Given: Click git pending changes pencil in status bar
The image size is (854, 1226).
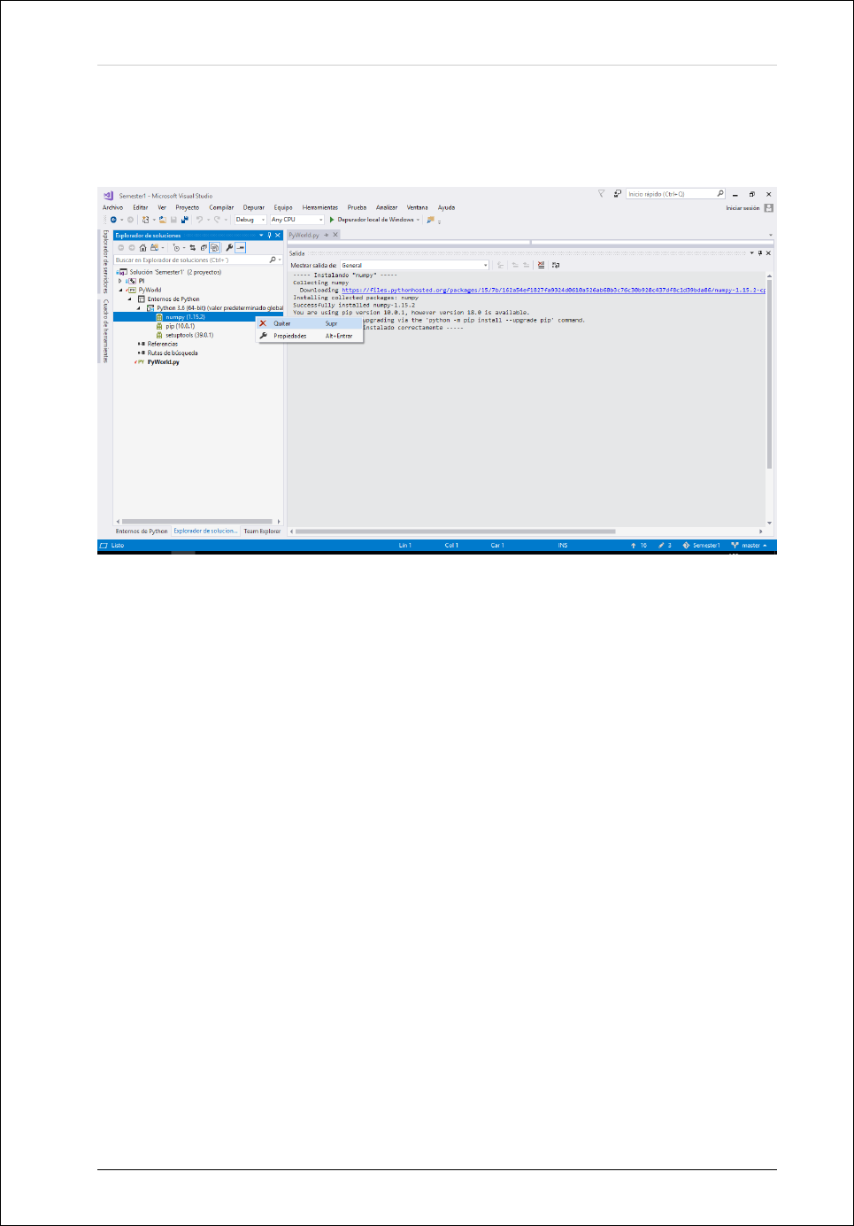Looking at the screenshot, I should [x=661, y=546].
